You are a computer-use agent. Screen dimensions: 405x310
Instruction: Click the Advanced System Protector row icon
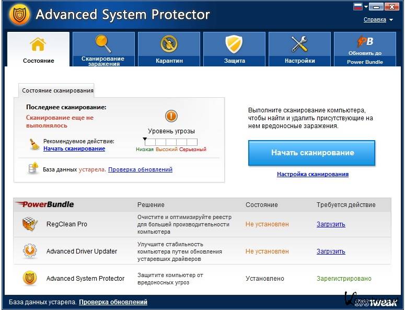(x=30, y=278)
